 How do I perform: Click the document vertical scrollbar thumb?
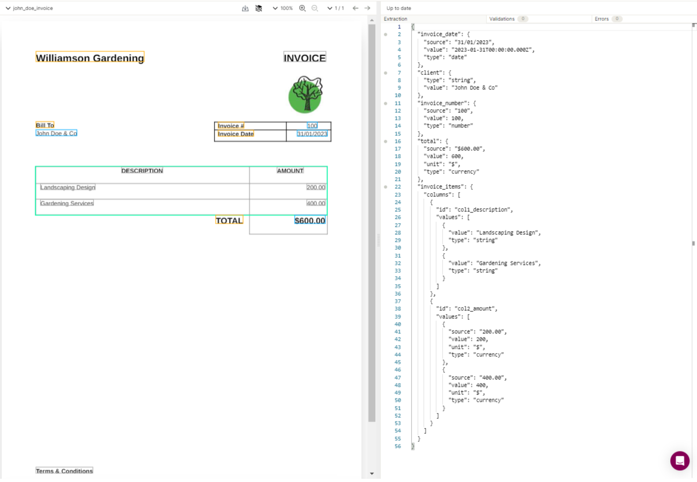click(372, 223)
